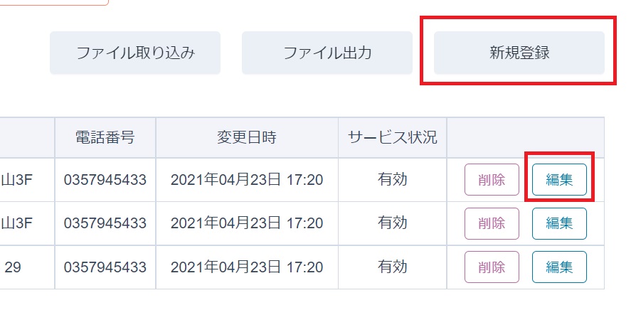Select the 変更日時 column header
The image size is (631, 315).
point(247,138)
